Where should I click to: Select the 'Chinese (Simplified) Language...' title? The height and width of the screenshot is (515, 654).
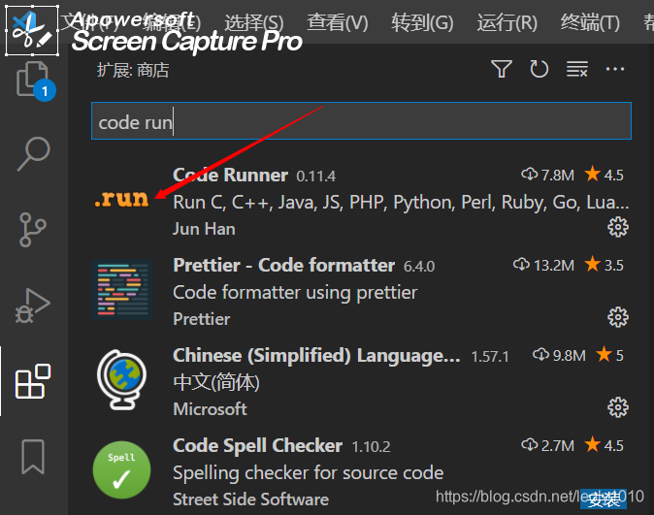pos(316,356)
